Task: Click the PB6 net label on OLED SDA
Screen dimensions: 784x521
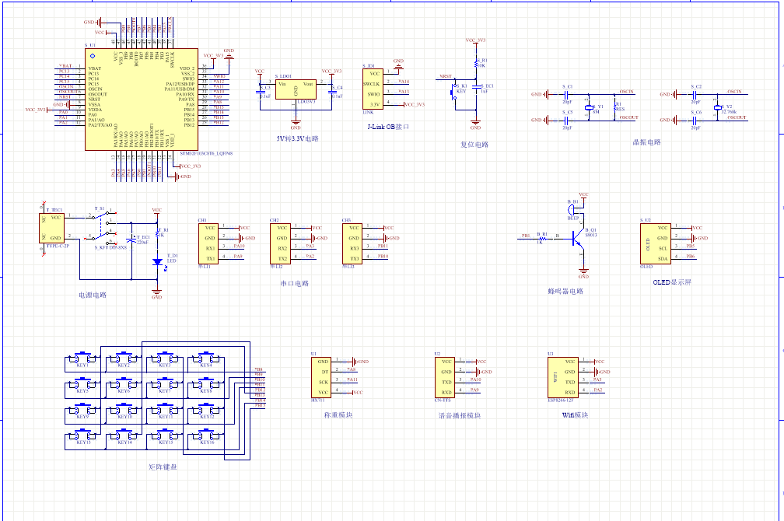Action: coord(691,256)
